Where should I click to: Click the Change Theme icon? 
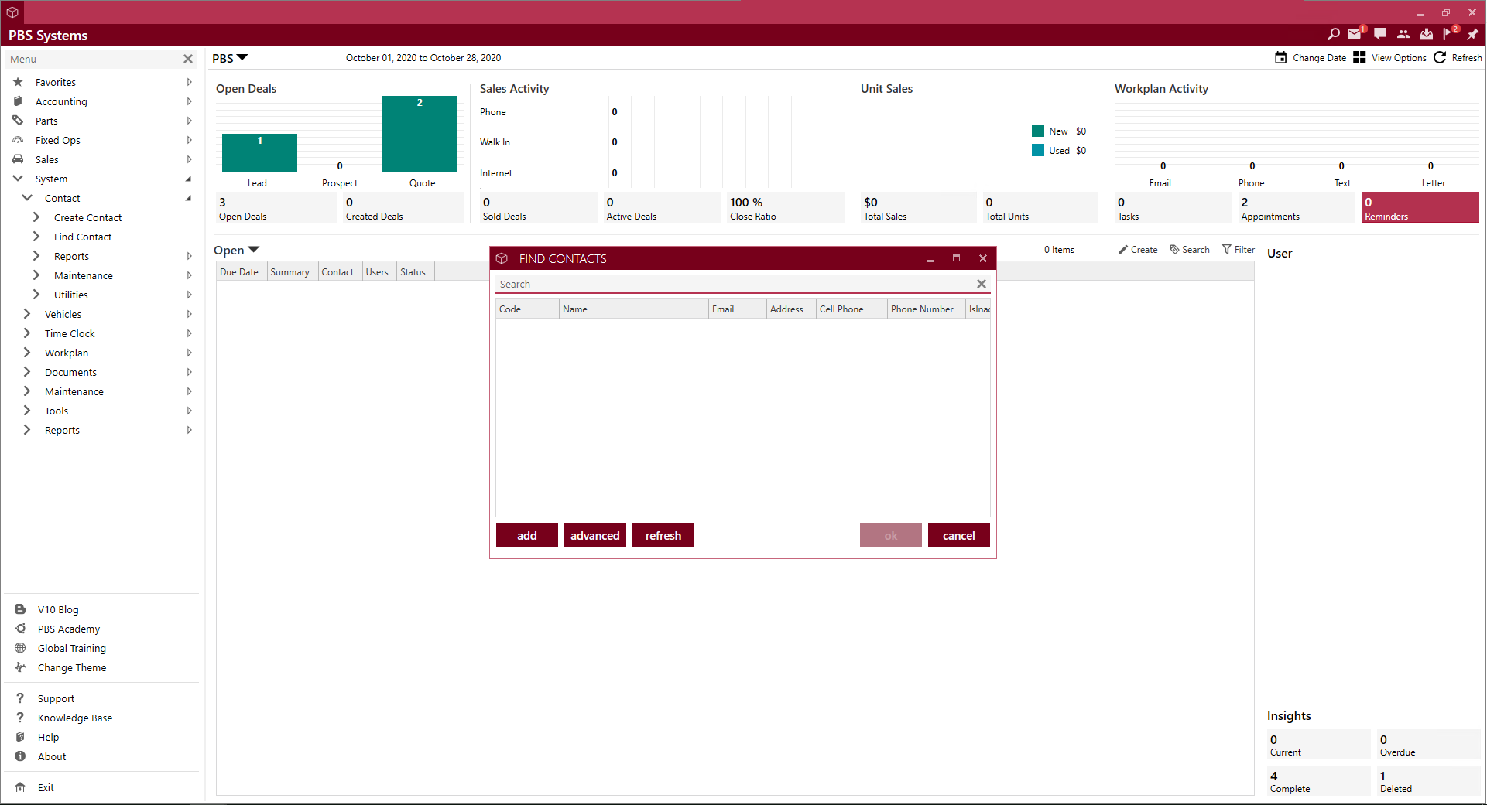(20, 667)
